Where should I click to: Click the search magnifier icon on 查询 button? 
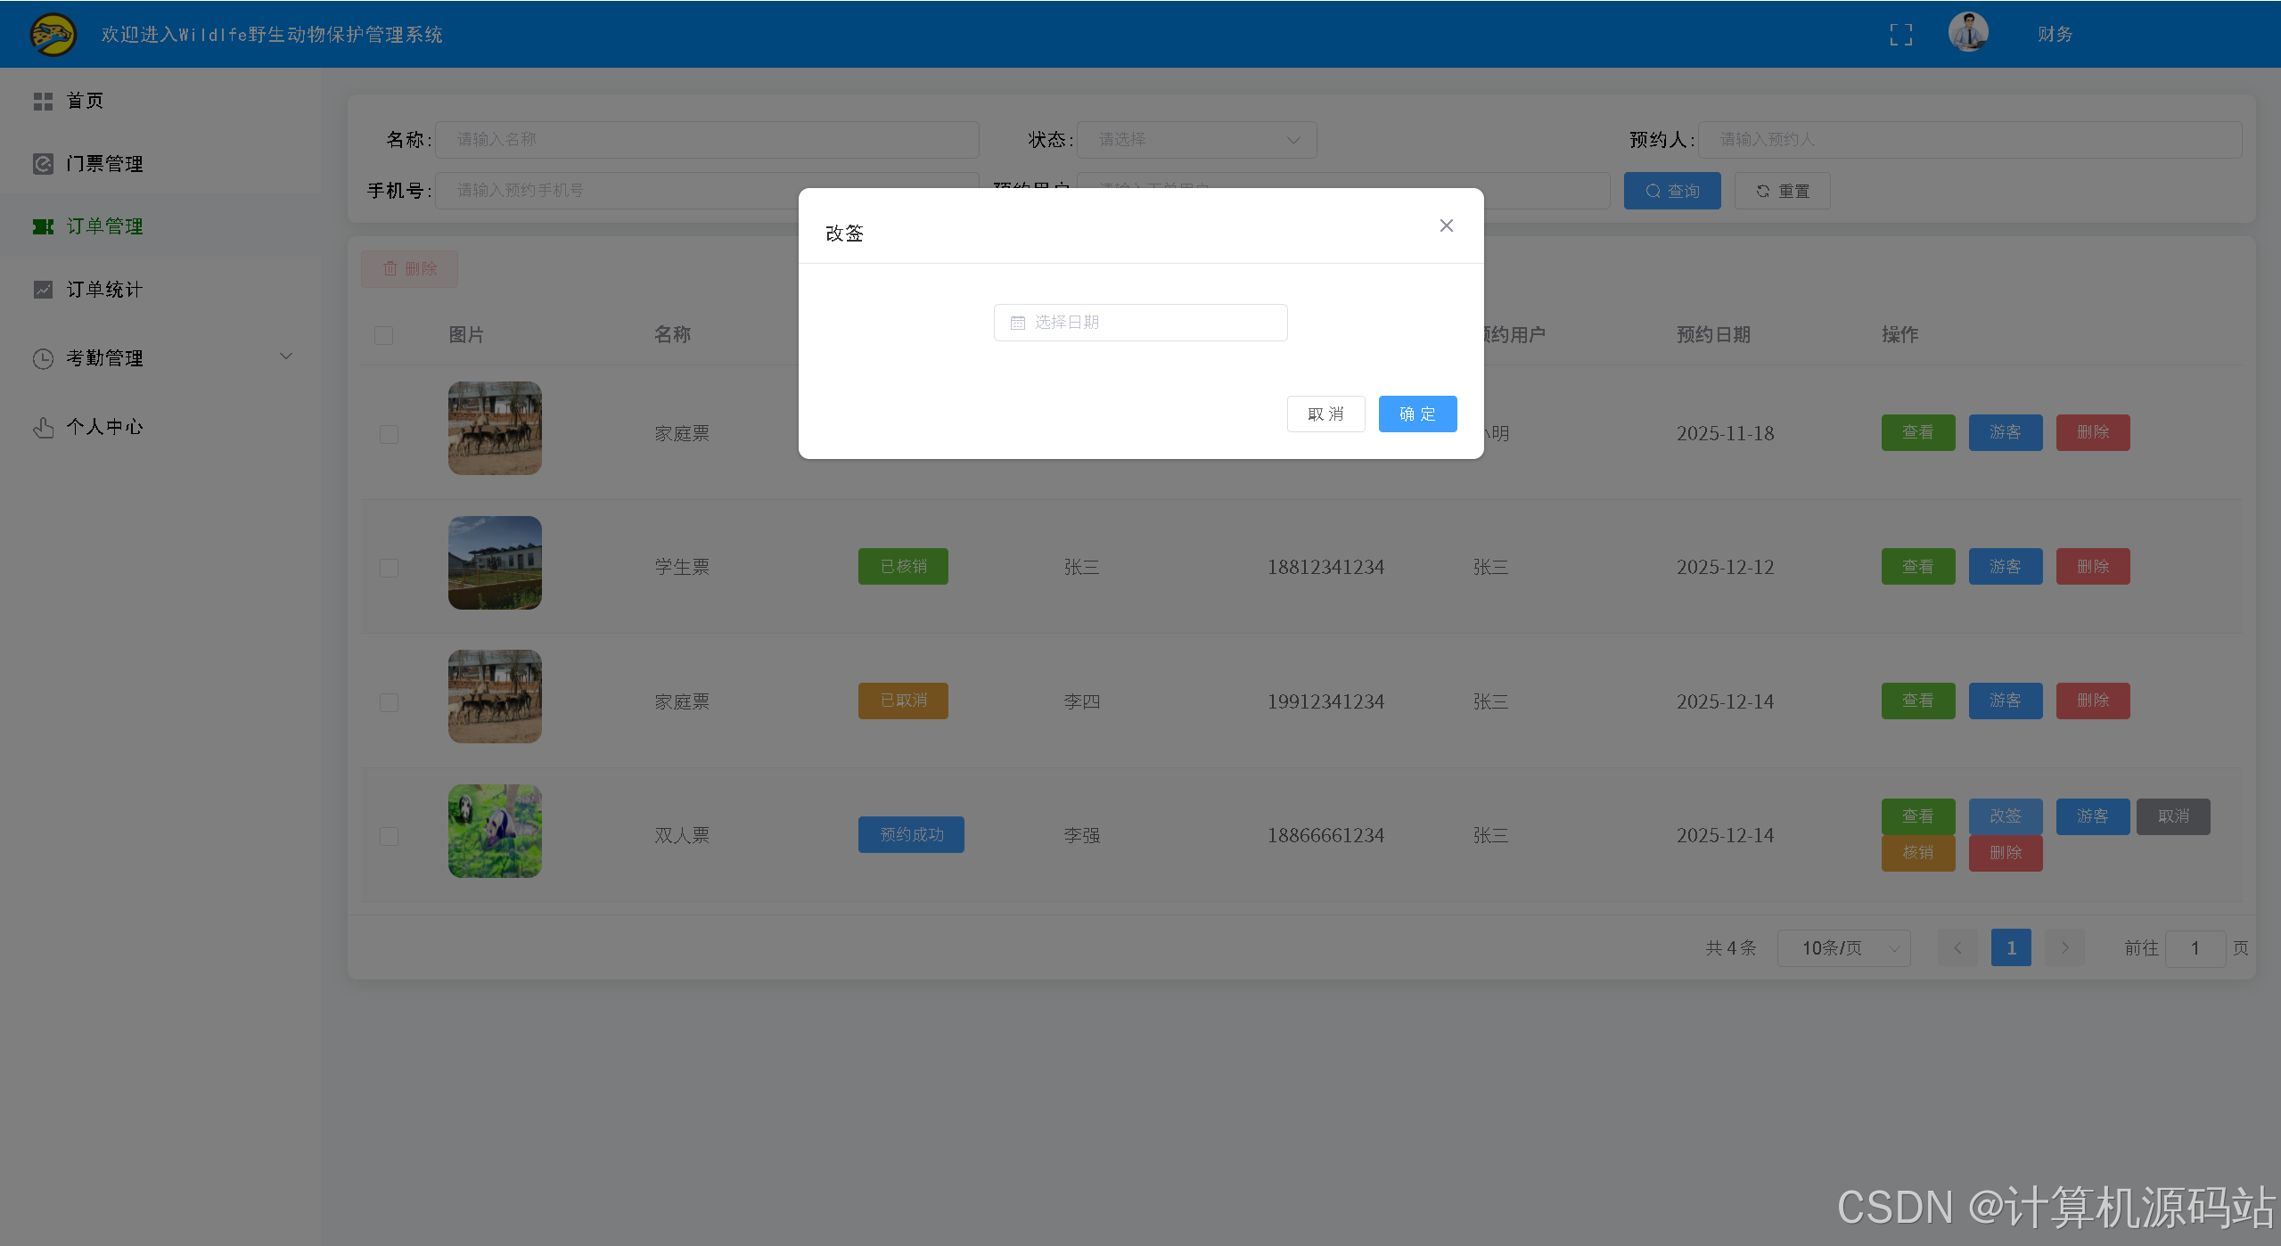coord(1653,191)
